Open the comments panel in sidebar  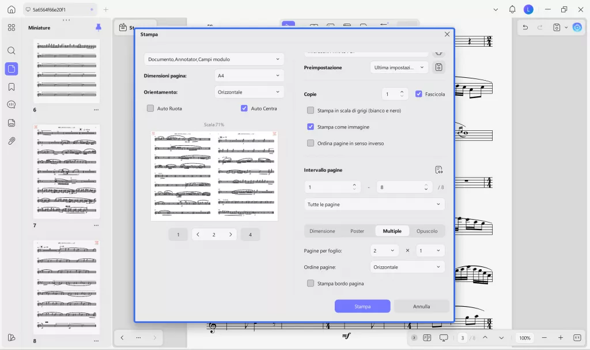12,105
